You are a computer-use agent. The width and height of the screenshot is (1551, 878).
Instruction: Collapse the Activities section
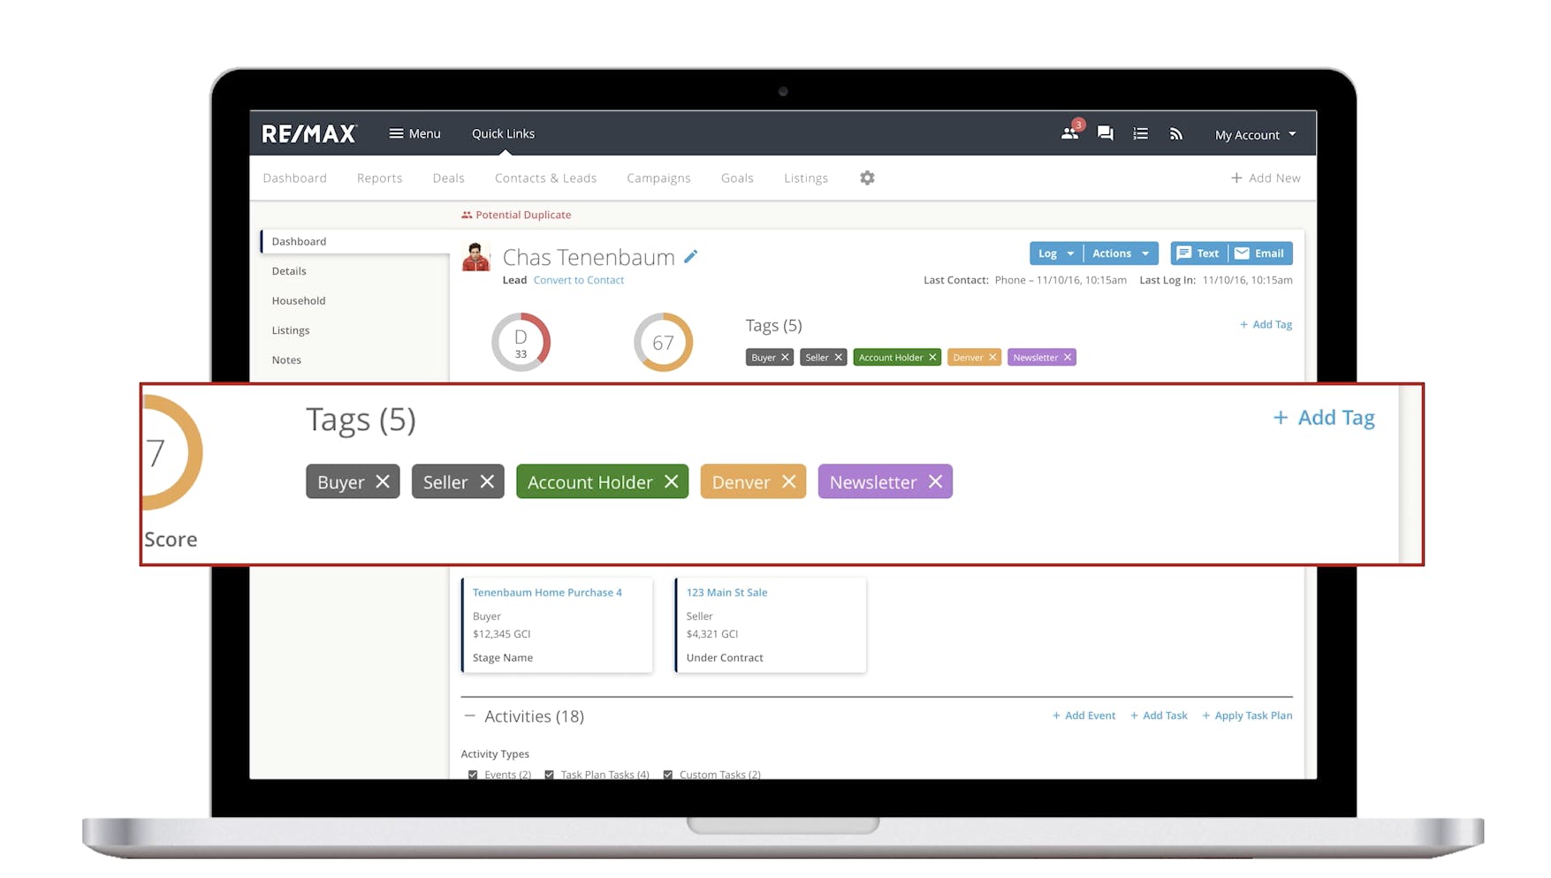[x=469, y=715]
